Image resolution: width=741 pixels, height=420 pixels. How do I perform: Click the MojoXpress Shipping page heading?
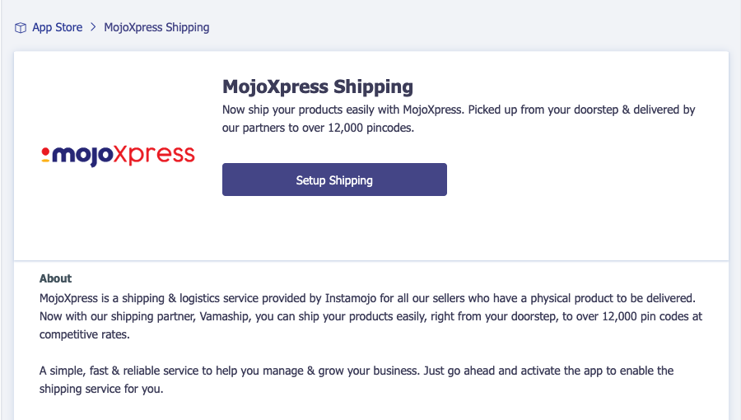point(318,86)
